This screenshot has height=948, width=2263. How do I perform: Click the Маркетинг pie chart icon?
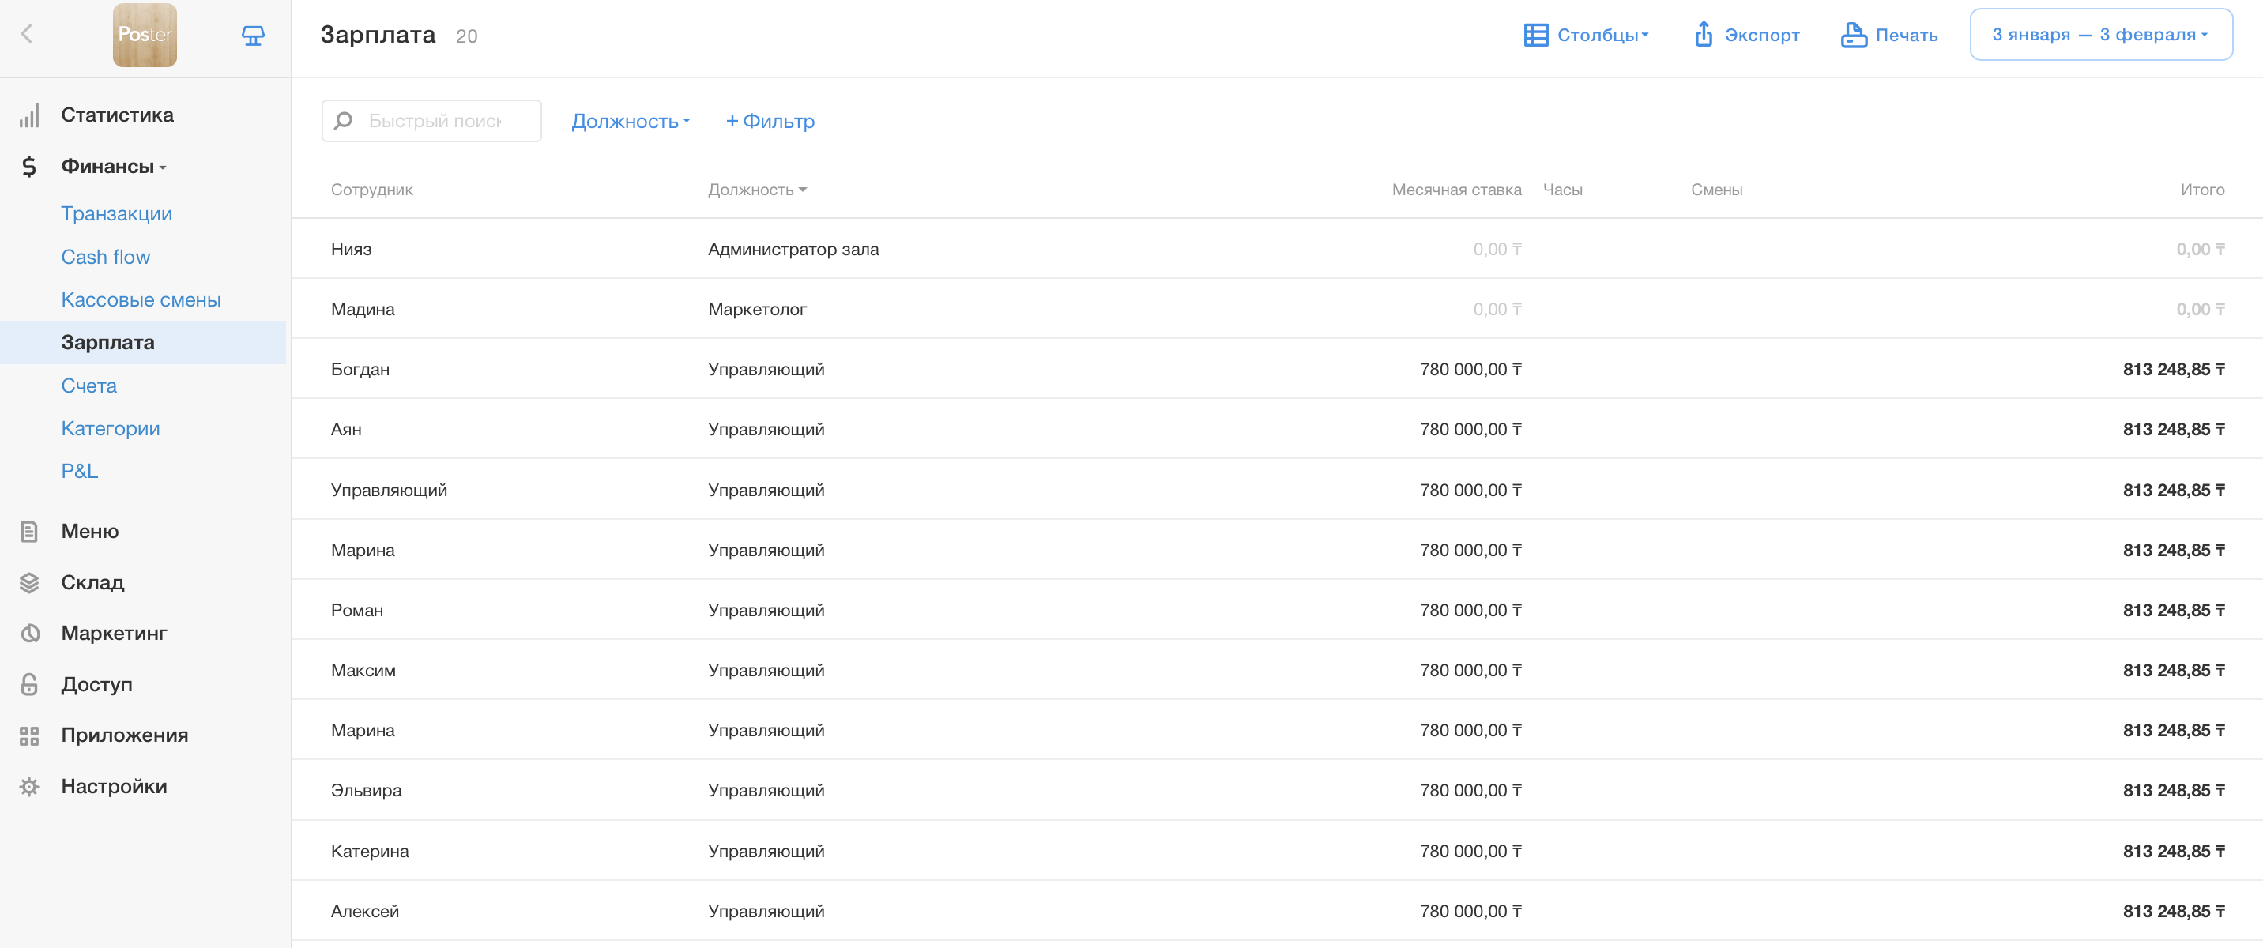(29, 634)
